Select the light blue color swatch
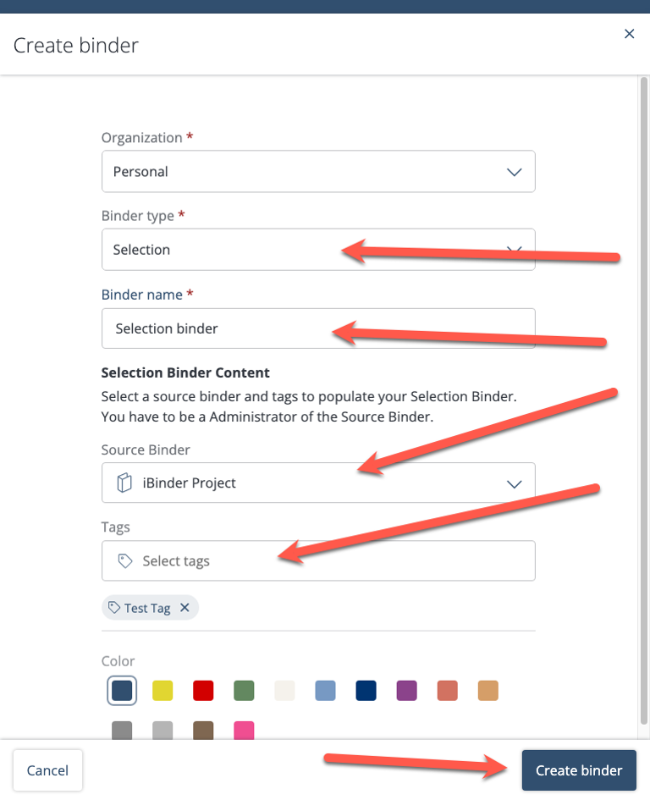Image resolution: width=650 pixels, height=800 pixels. [x=326, y=691]
